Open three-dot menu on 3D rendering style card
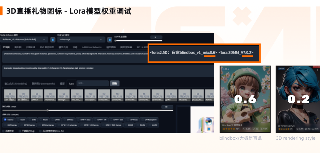This screenshot has height=153, width=320. (x=318, y=70)
